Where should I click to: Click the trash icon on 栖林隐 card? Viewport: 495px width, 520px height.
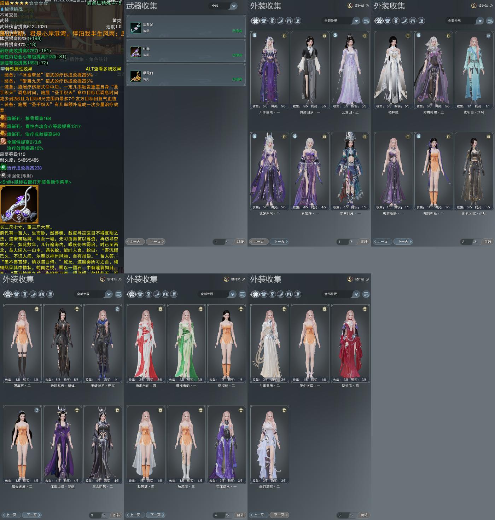(408, 36)
